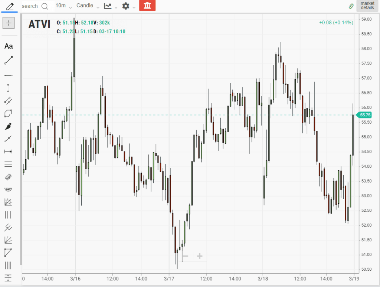Select the crosshair cursor tool
Viewport: 380px width, 287px height.
pos(9,23)
